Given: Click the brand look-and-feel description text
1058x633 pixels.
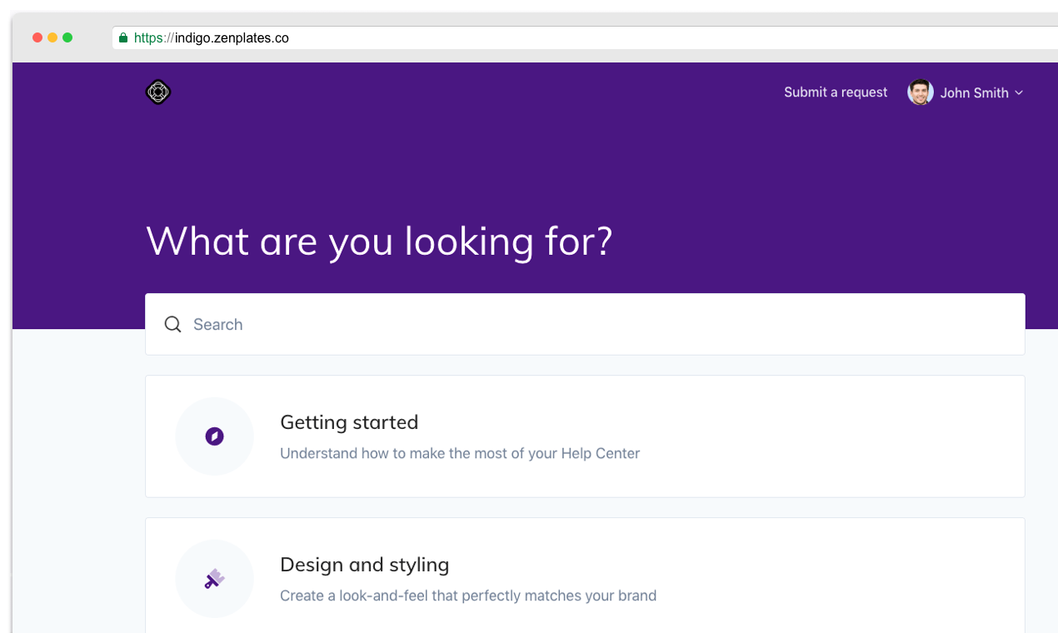Looking at the screenshot, I should 468,596.
